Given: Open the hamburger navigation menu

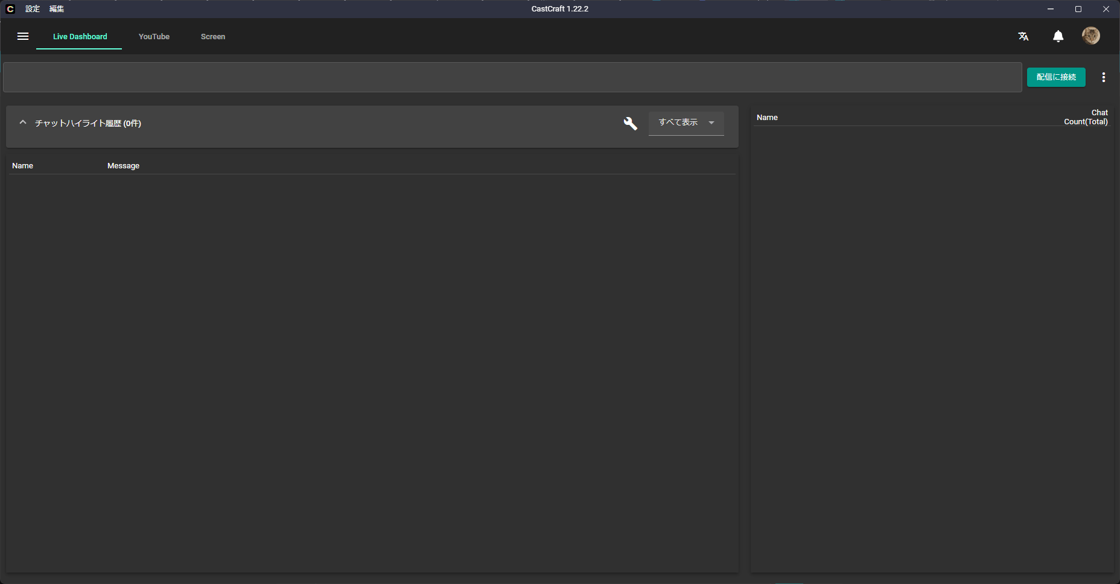Looking at the screenshot, I should point(23,37).
